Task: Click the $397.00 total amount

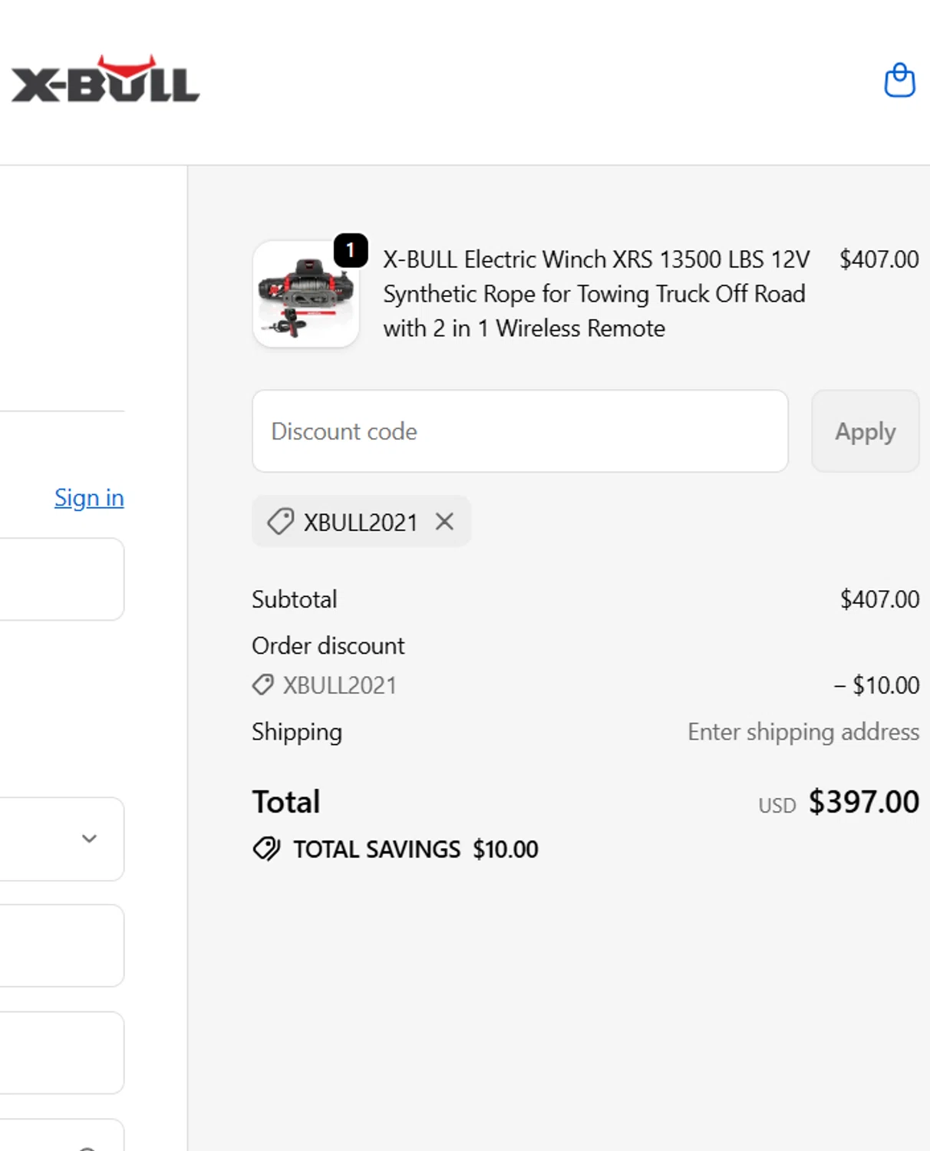Action: point(864,802)
